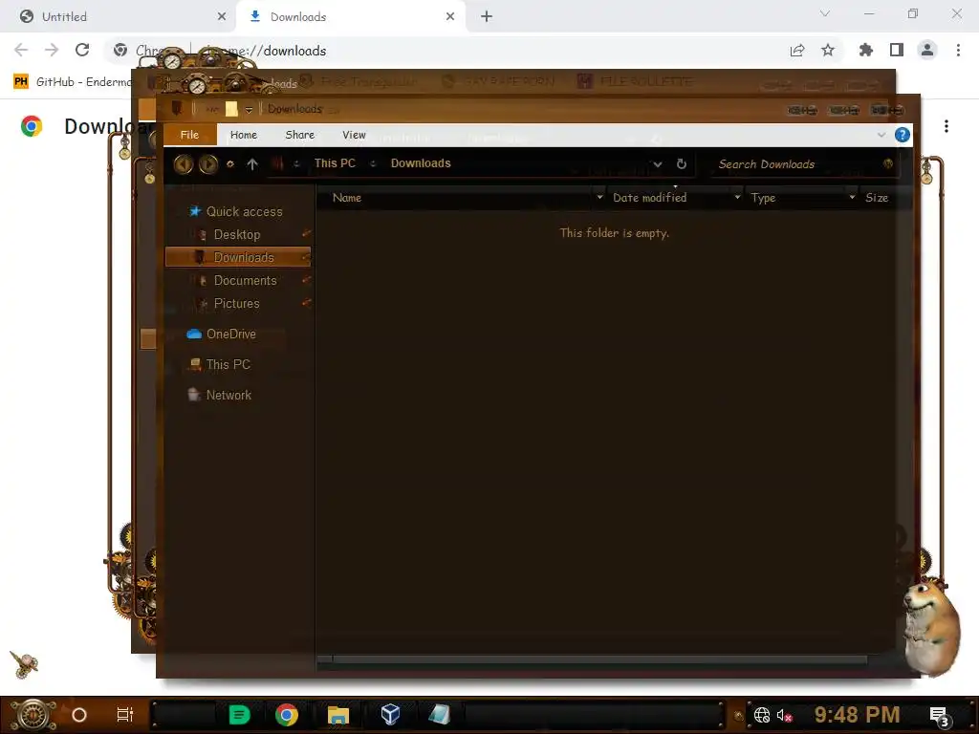979x734 pixels.
Task: Open the Name column filter dropdown
Action: pyautogui.click(x=600, y=198)
